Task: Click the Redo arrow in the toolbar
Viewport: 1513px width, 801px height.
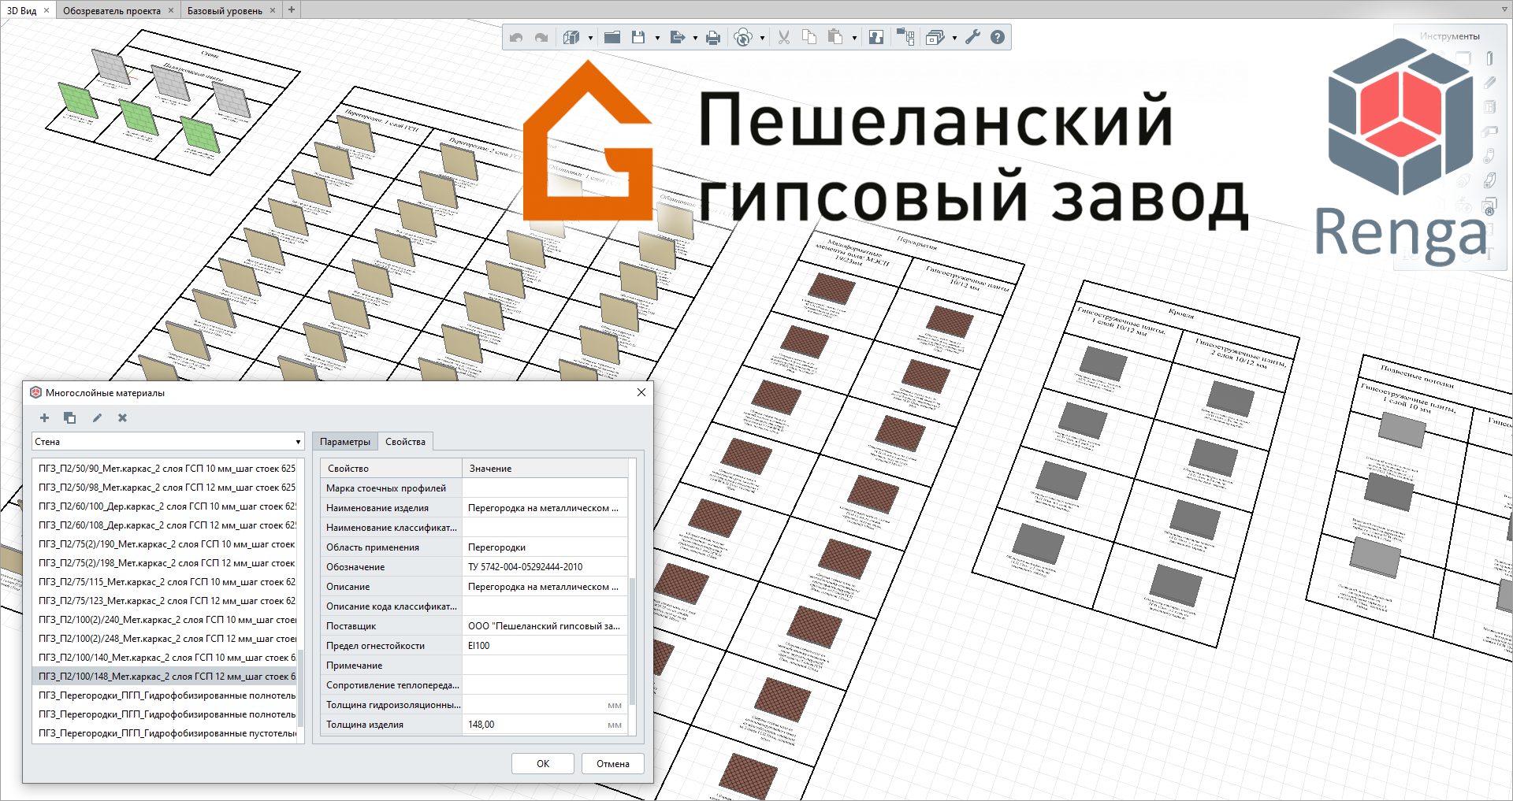Action: (x=541, y=37)
